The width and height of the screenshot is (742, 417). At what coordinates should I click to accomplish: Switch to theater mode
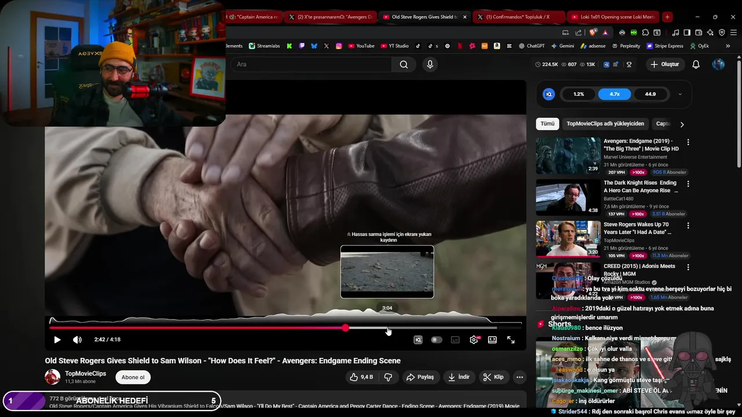coord(492,340)
